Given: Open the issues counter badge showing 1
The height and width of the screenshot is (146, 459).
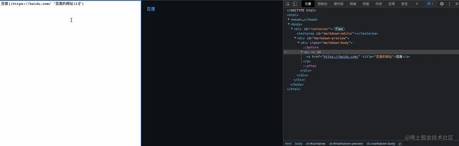Looking at the screenshot, I should (x=430, y=4).
